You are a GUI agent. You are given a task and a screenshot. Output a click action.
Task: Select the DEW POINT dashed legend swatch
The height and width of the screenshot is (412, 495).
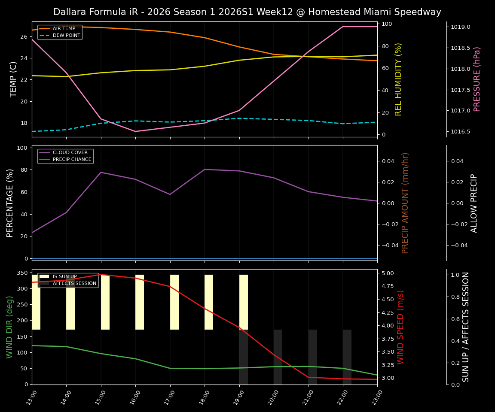pyautogui.click(x=44, y=35)
